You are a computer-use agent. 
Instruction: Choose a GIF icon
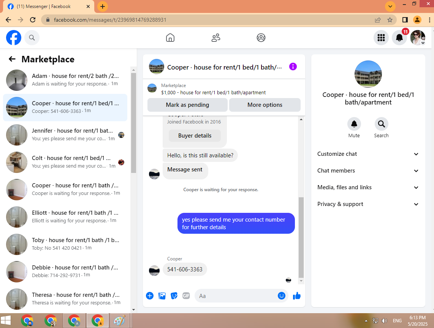186,296
